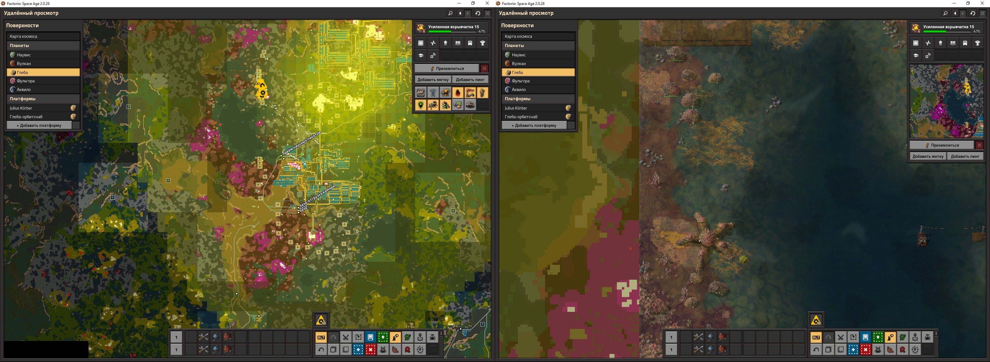This screenshot has height=362, width=990.
Task: Click second quickbar row selector in right window
Action: tap(671, 350)
